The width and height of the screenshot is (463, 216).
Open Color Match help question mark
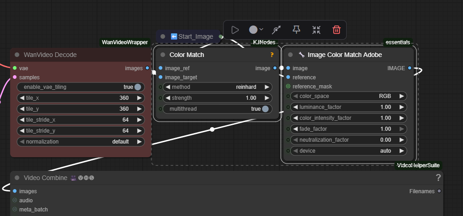pos(272,55)
